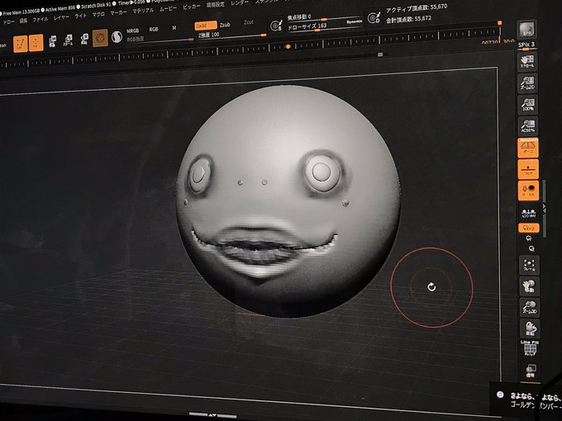562x421 pixels.
Task: Select the Move transform icon
Action: click(x=52, y=41)
